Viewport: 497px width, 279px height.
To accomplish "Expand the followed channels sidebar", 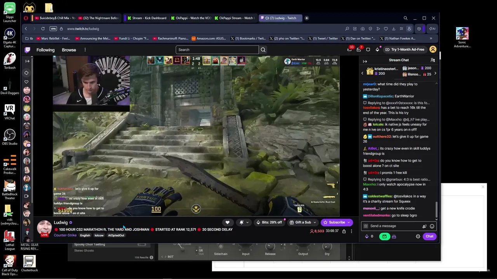I will [x=27, y=61].
